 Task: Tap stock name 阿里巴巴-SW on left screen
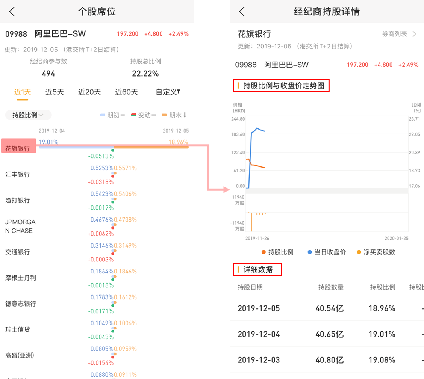[60, 34]
